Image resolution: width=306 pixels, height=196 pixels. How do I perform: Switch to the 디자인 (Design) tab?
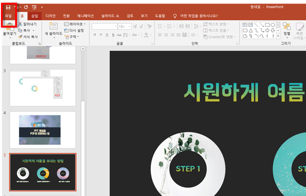pos(50,16)
